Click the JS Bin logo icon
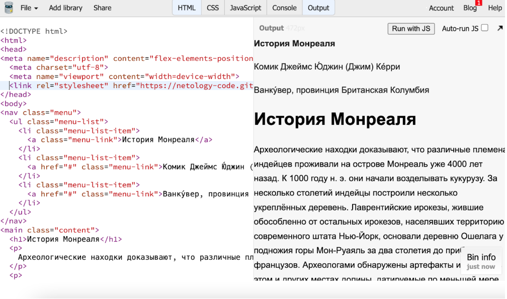507x299 pixels. click(x=9, y=8)
